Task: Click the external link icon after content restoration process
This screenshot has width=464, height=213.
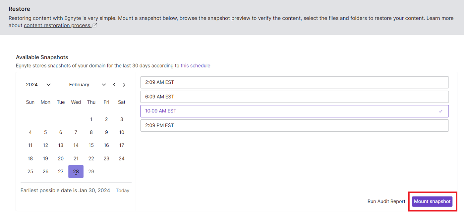Action: 95,25
